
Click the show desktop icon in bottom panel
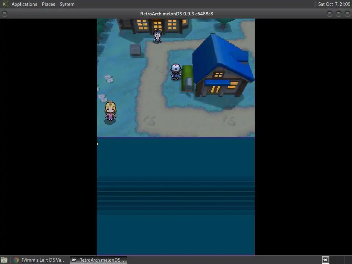click(x=4, y=260)
